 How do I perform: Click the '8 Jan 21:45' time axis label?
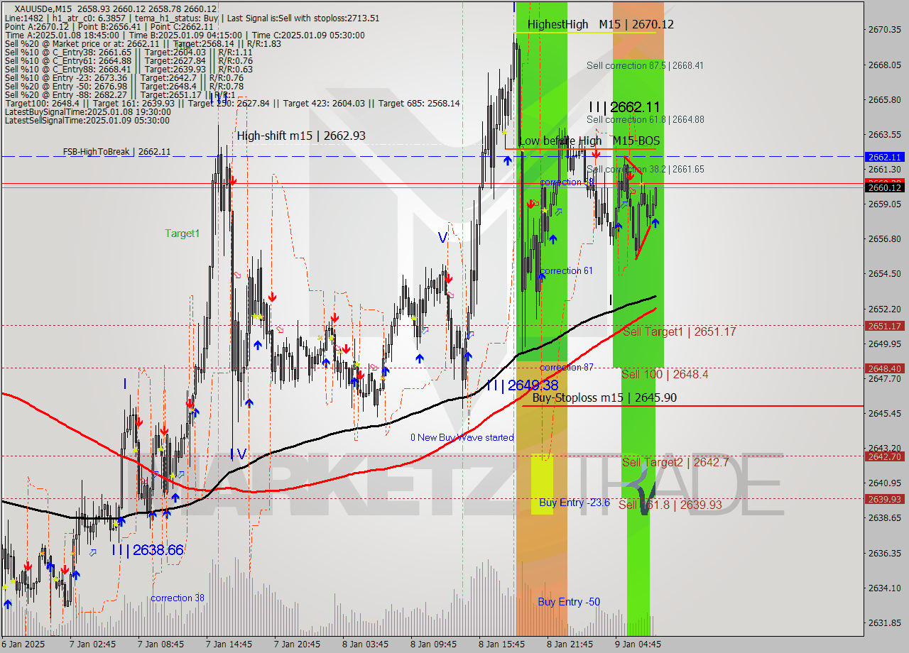(570, 644)
